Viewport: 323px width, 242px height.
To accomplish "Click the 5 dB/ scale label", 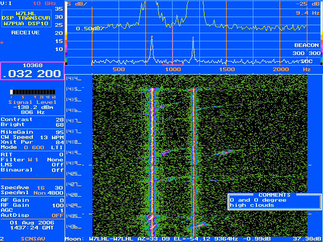I will (x=77, y=4).
